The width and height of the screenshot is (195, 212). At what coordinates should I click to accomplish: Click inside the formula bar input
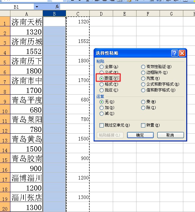(127, 7)
